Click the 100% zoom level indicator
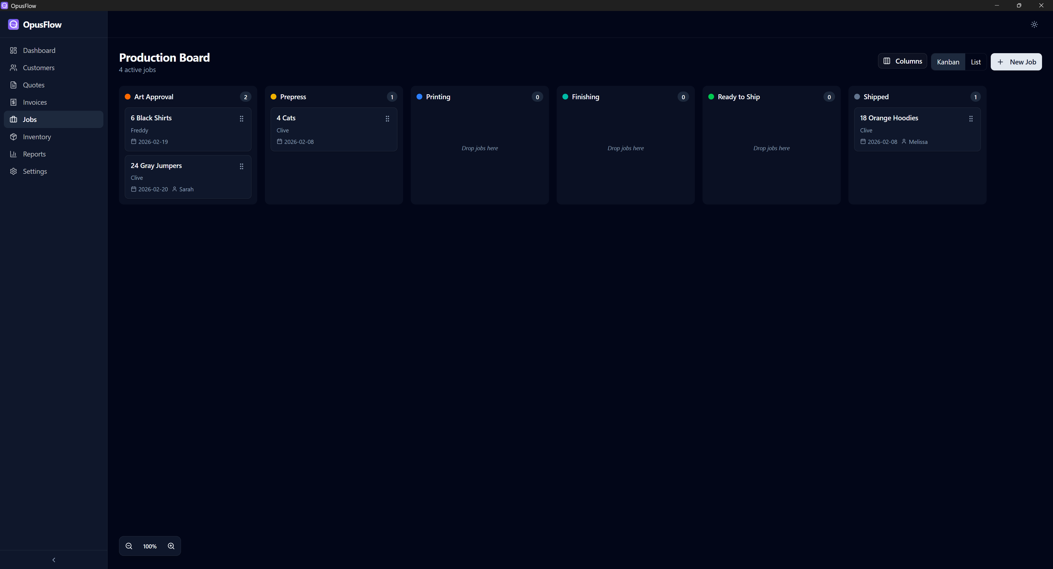 (150, 546)
